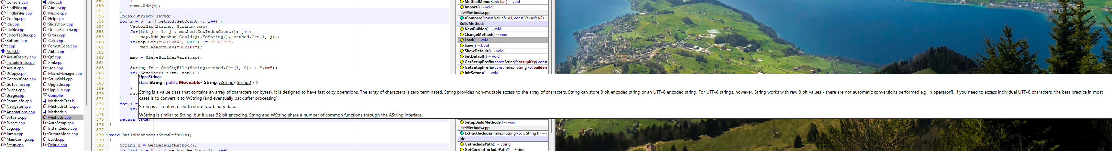Click the Load() method icon in navigator
The image size is (1112, 151).
pos(461,40)
